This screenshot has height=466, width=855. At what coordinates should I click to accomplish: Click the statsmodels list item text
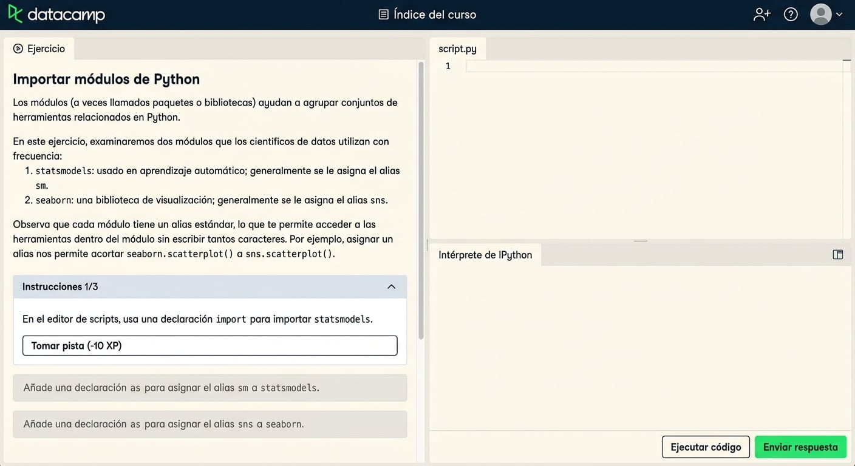click(x=217, y=178)
